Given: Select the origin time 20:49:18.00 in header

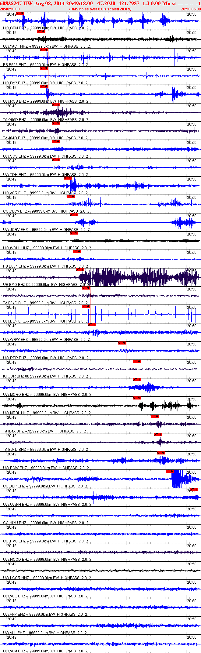Looking at the screenshot, I should click(x=77, y=3).
